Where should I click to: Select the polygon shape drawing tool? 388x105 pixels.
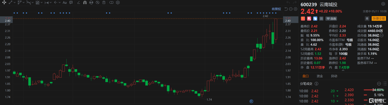[x=20, y=3]
